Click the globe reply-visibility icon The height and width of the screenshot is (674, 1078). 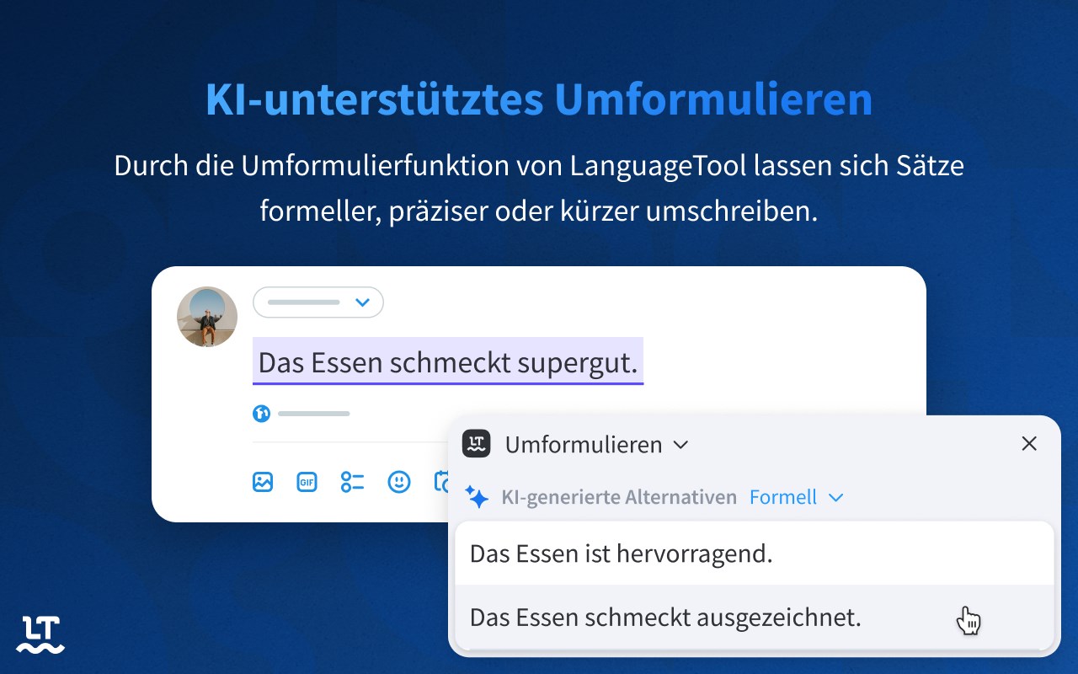261,414
